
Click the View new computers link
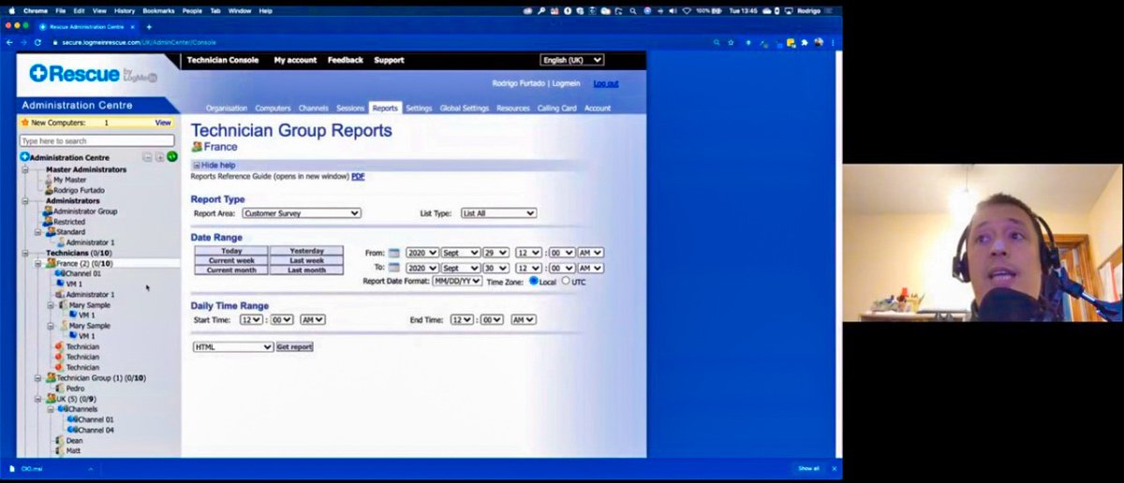point(163,123)
